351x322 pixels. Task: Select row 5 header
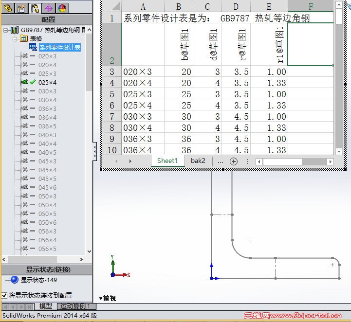click(111, 94)
